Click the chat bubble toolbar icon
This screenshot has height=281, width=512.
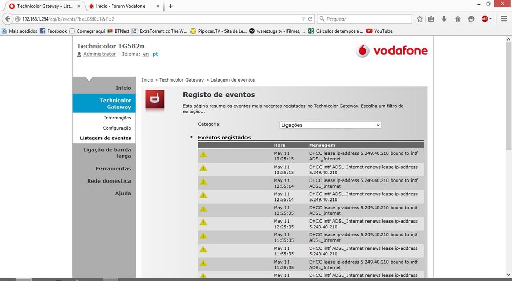[x=471, y=19]
